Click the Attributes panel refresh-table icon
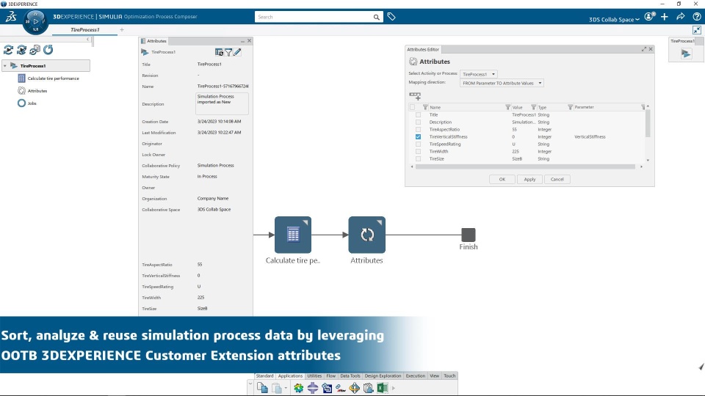705x396 pixels. pos(219,52)
